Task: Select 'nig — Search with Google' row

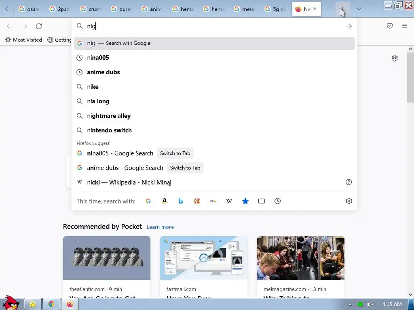Action: (x=214, y=43)
